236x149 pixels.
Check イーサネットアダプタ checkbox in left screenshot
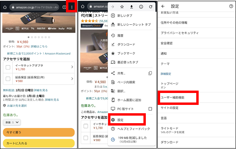click(8, 67)
